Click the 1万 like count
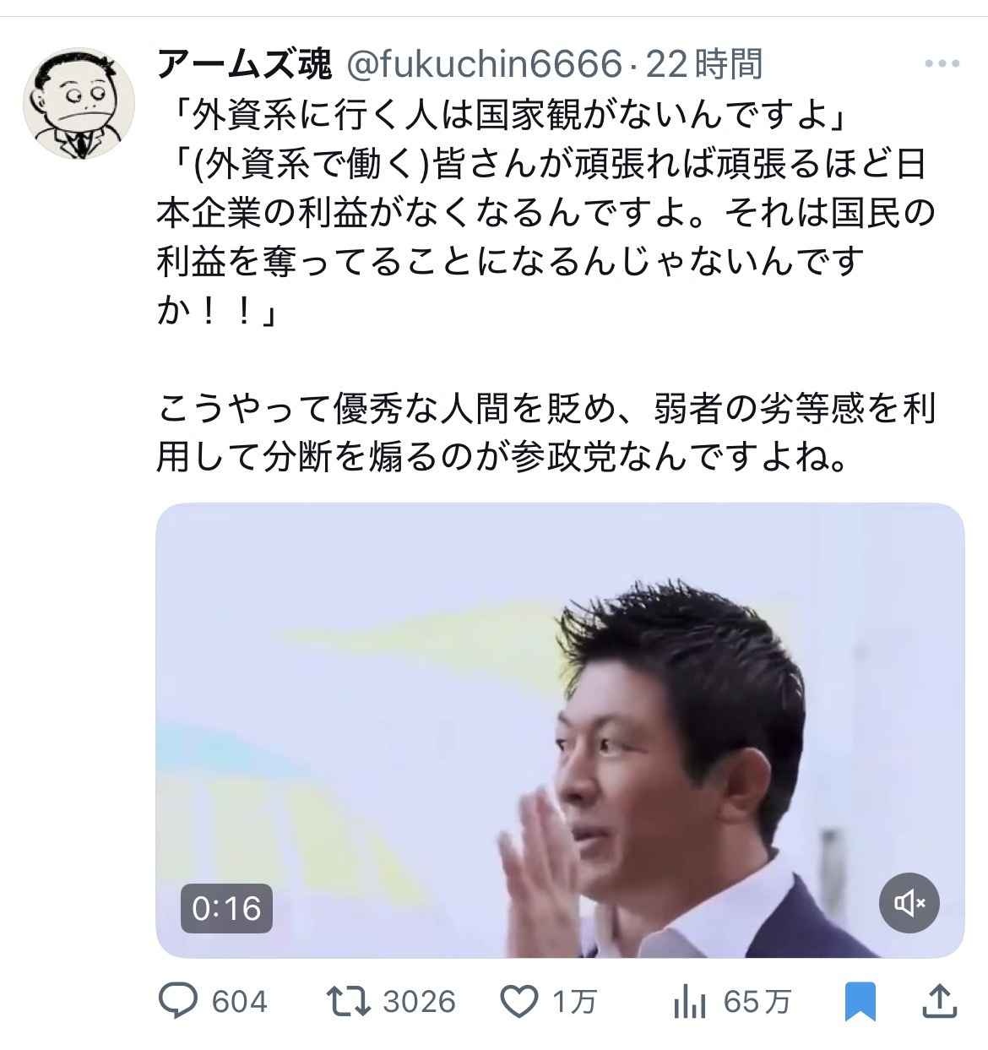This screenshot has height=1050, width=988. 575,1002
